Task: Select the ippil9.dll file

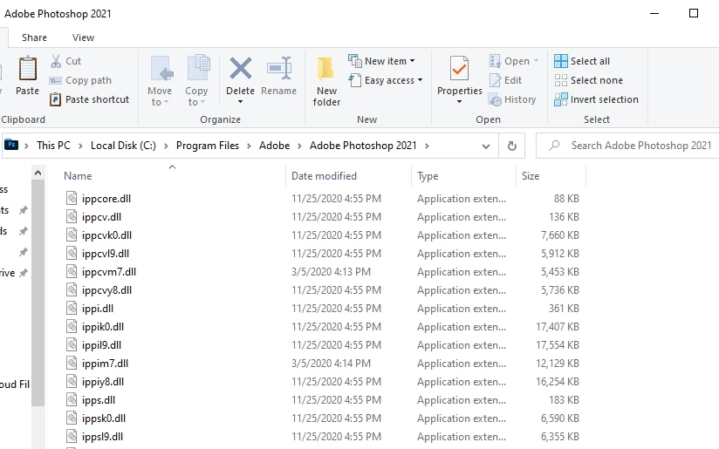Action: click(101, 345)
